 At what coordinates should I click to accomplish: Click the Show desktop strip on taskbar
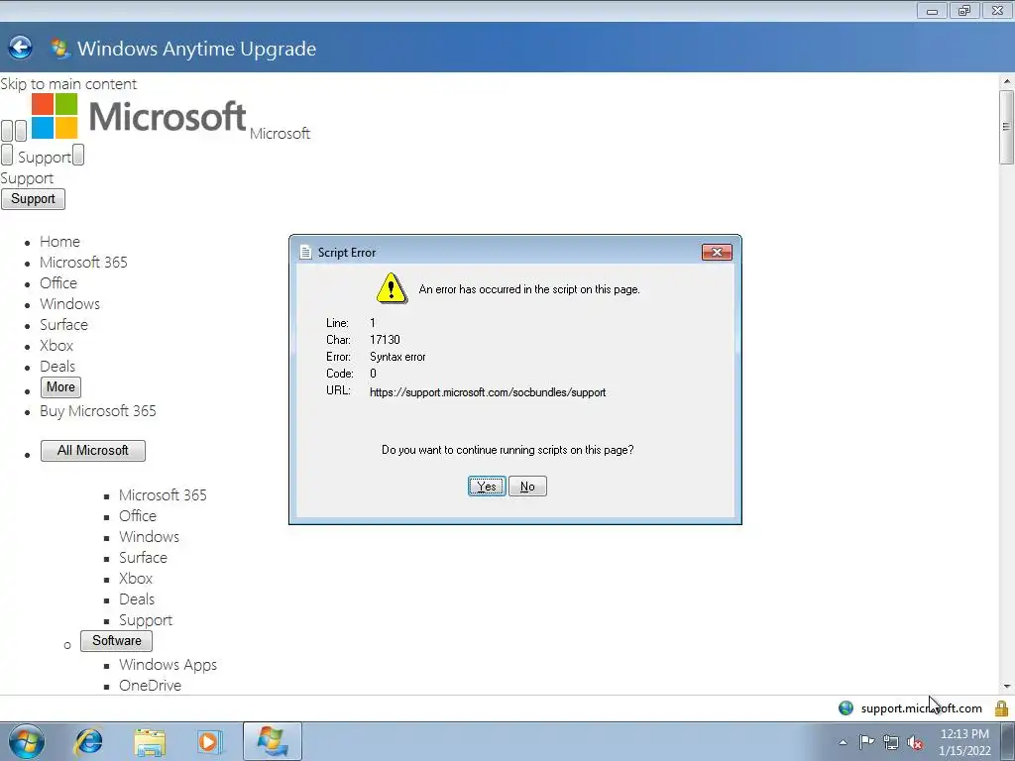pos(1008,741)
